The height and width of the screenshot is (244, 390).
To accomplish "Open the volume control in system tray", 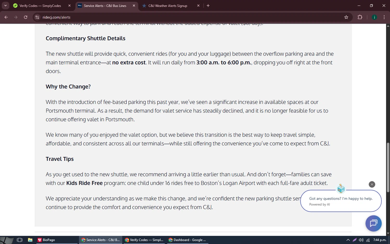I will coord(361,240).
